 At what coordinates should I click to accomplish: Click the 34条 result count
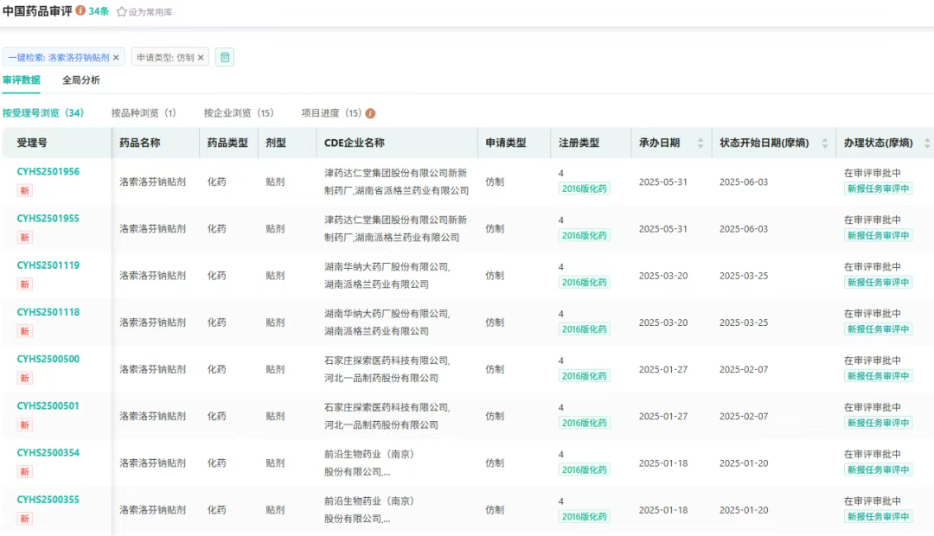click(x=99, y=11)
